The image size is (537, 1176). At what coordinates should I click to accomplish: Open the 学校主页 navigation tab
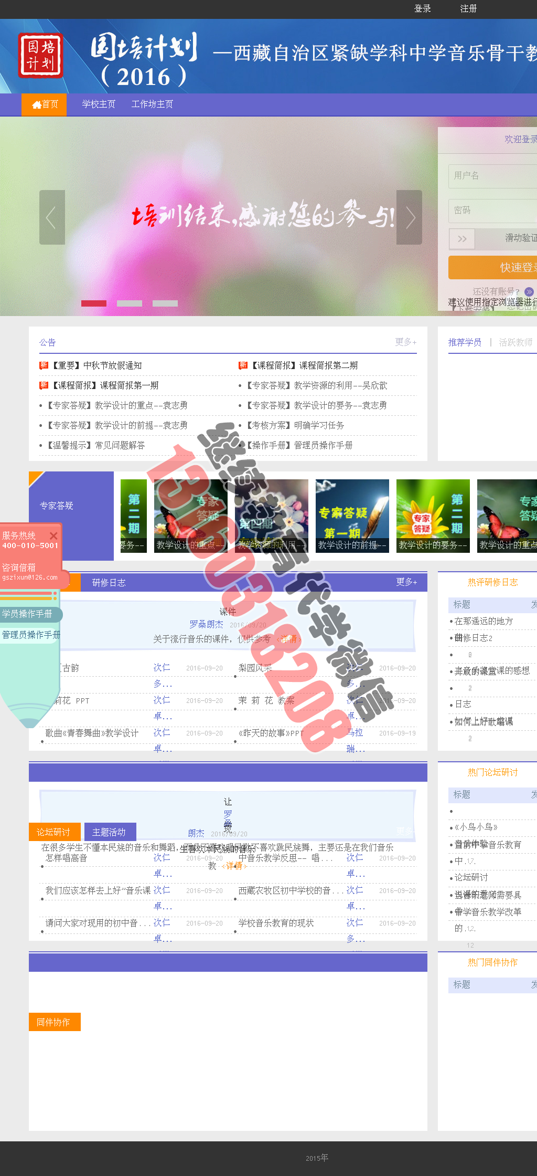99,104
